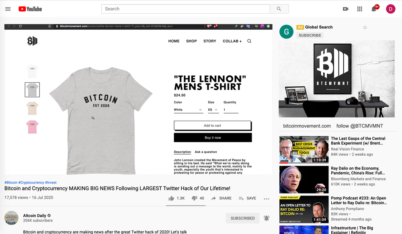The width and height of the screenshot is (402, 234).
Task: Open notifications bell with 9+ badge
Action: [374, 9]
